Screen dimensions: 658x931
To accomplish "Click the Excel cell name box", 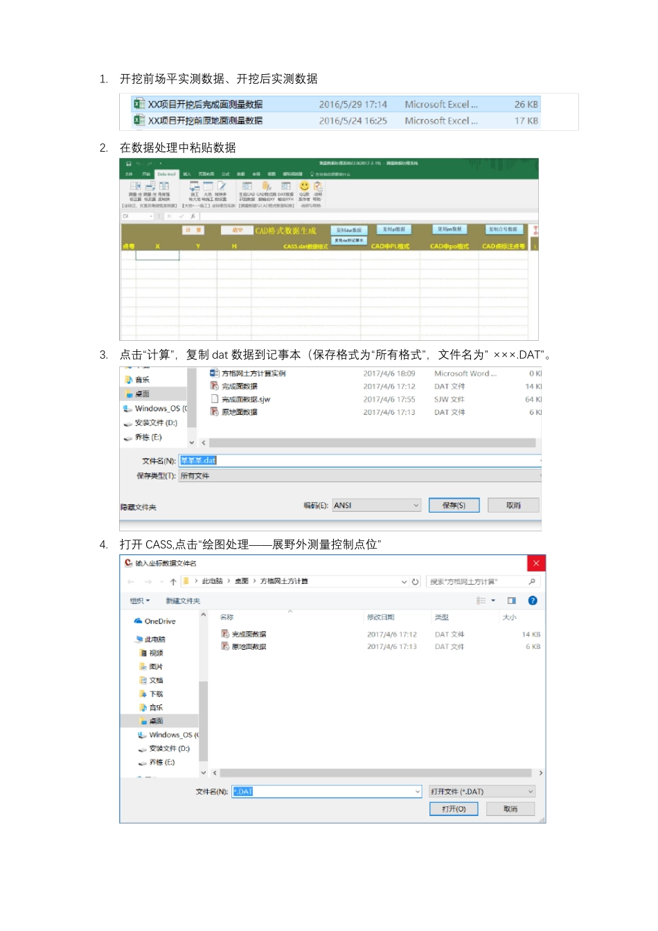I will coord(138,216).
